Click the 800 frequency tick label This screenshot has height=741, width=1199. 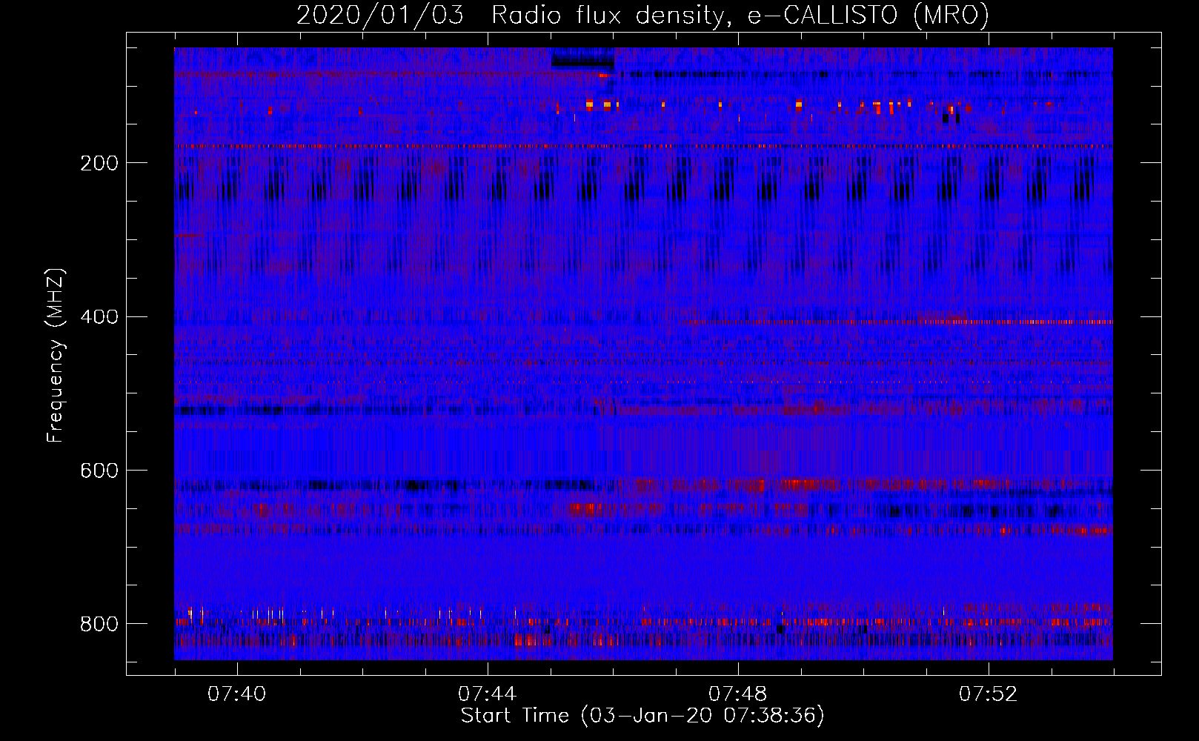[99, 625]
